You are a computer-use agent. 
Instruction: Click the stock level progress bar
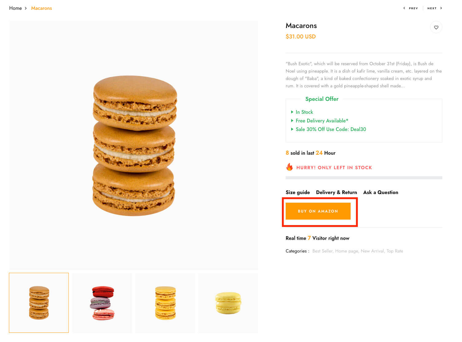tap(364, 177)
